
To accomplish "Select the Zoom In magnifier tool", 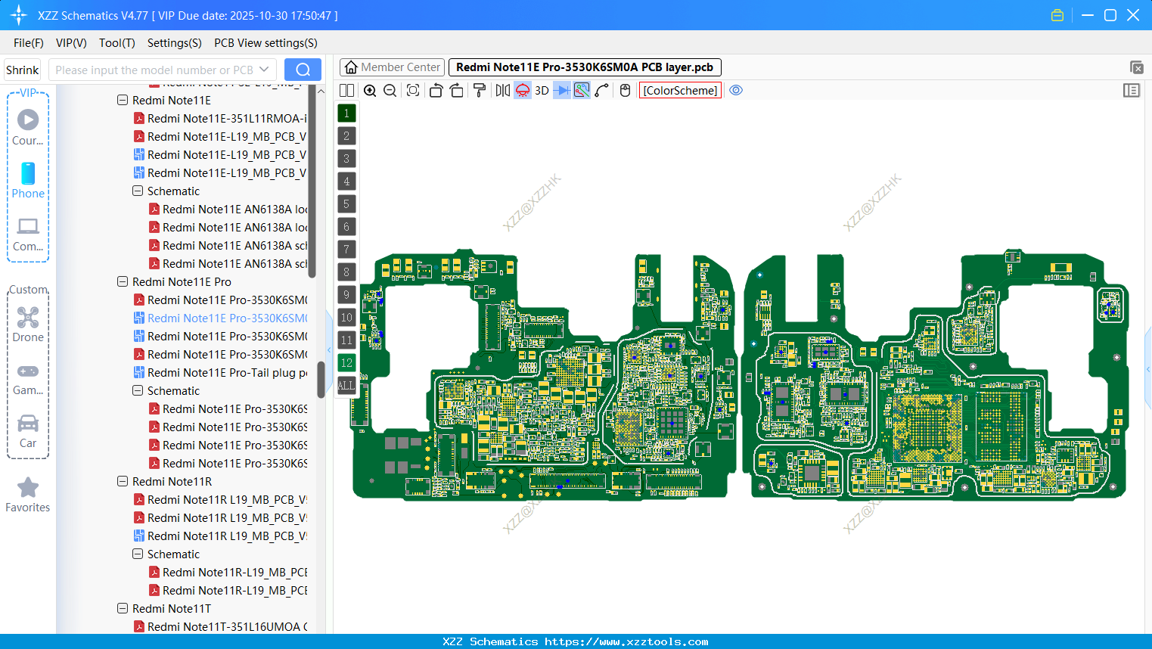I will point(370,90).
